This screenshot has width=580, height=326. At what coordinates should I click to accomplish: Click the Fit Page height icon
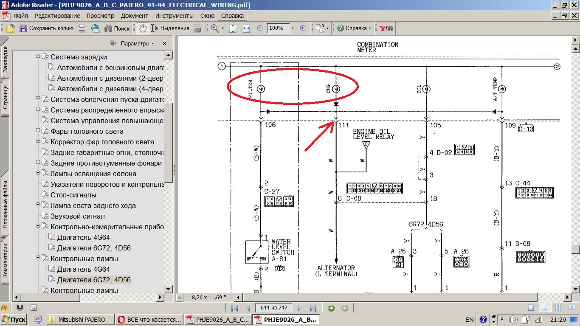[233, 28]
